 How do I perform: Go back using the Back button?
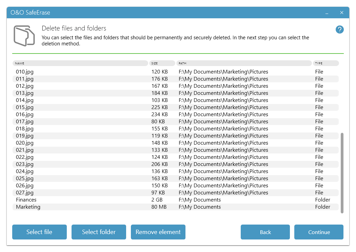tap(265, 232)
